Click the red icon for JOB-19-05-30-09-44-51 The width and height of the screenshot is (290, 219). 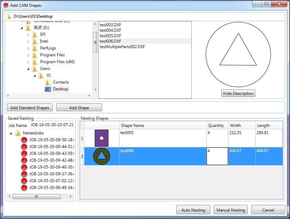(24, 147)
